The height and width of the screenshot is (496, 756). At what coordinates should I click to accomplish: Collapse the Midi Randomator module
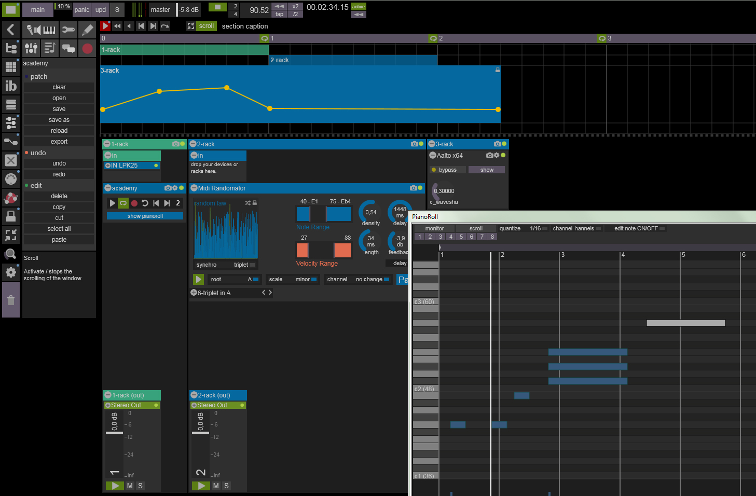point(194,188)
